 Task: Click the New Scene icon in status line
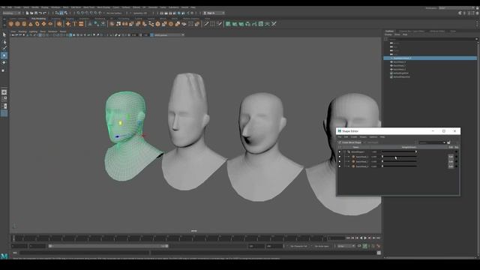[27, 13]
